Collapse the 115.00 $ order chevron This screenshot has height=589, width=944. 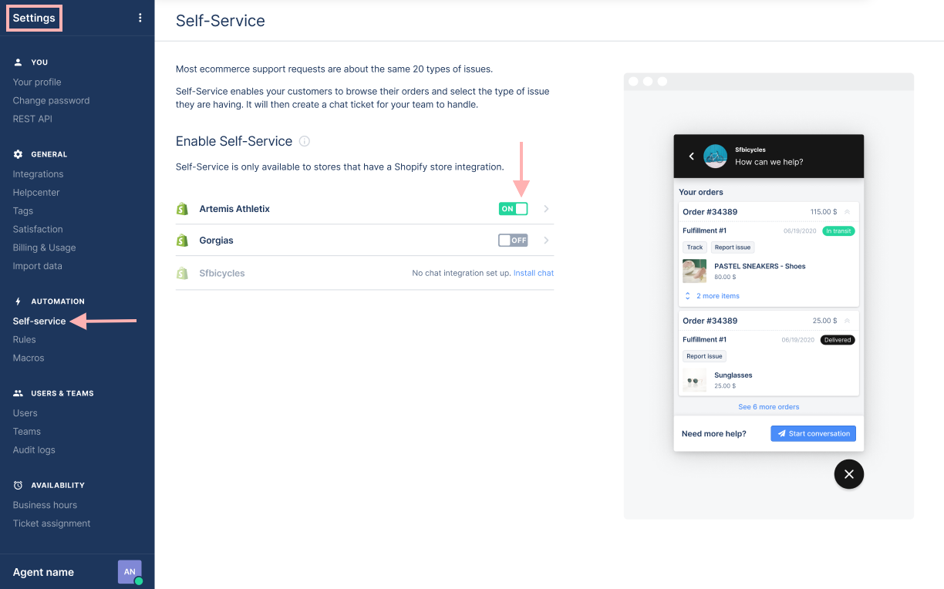847,212
